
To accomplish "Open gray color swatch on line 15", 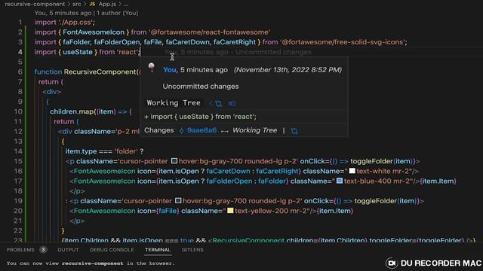I will tap(174, 160).
